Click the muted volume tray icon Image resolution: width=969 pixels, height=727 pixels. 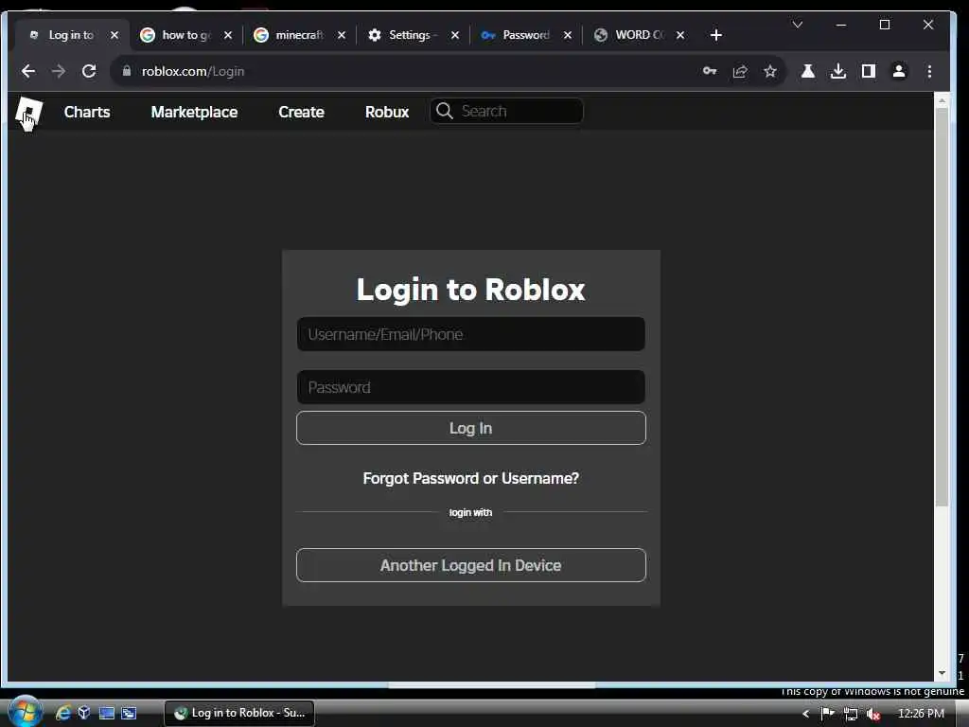(872, 714)
